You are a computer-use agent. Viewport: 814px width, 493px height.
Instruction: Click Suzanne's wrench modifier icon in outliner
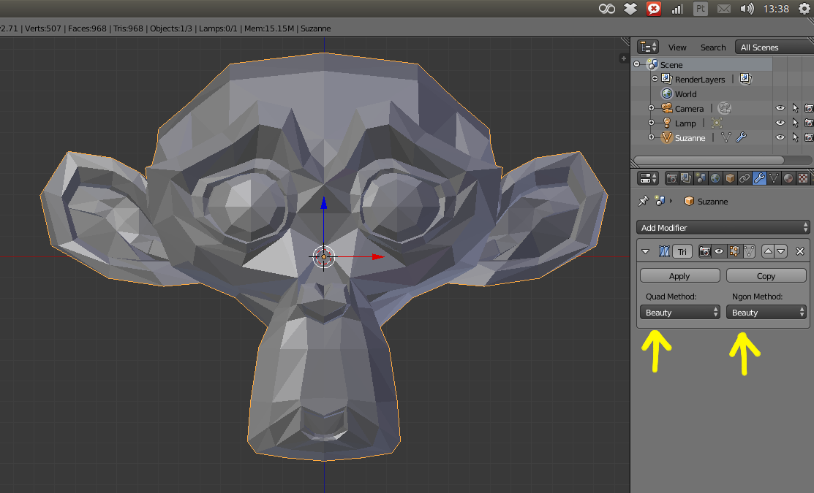pyautogui.click(x=741, y=137)
